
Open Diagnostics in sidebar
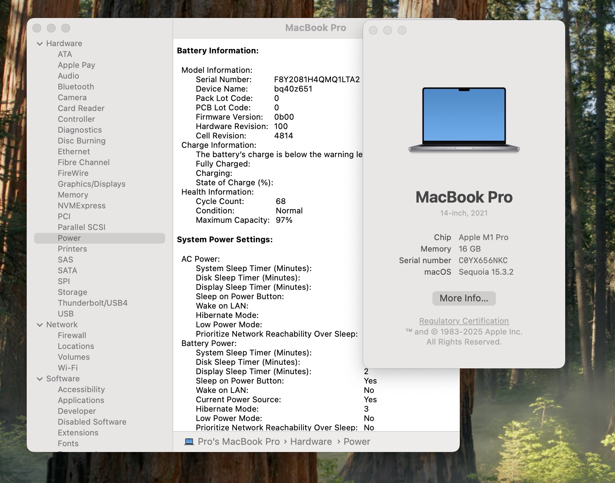point(80,130)
